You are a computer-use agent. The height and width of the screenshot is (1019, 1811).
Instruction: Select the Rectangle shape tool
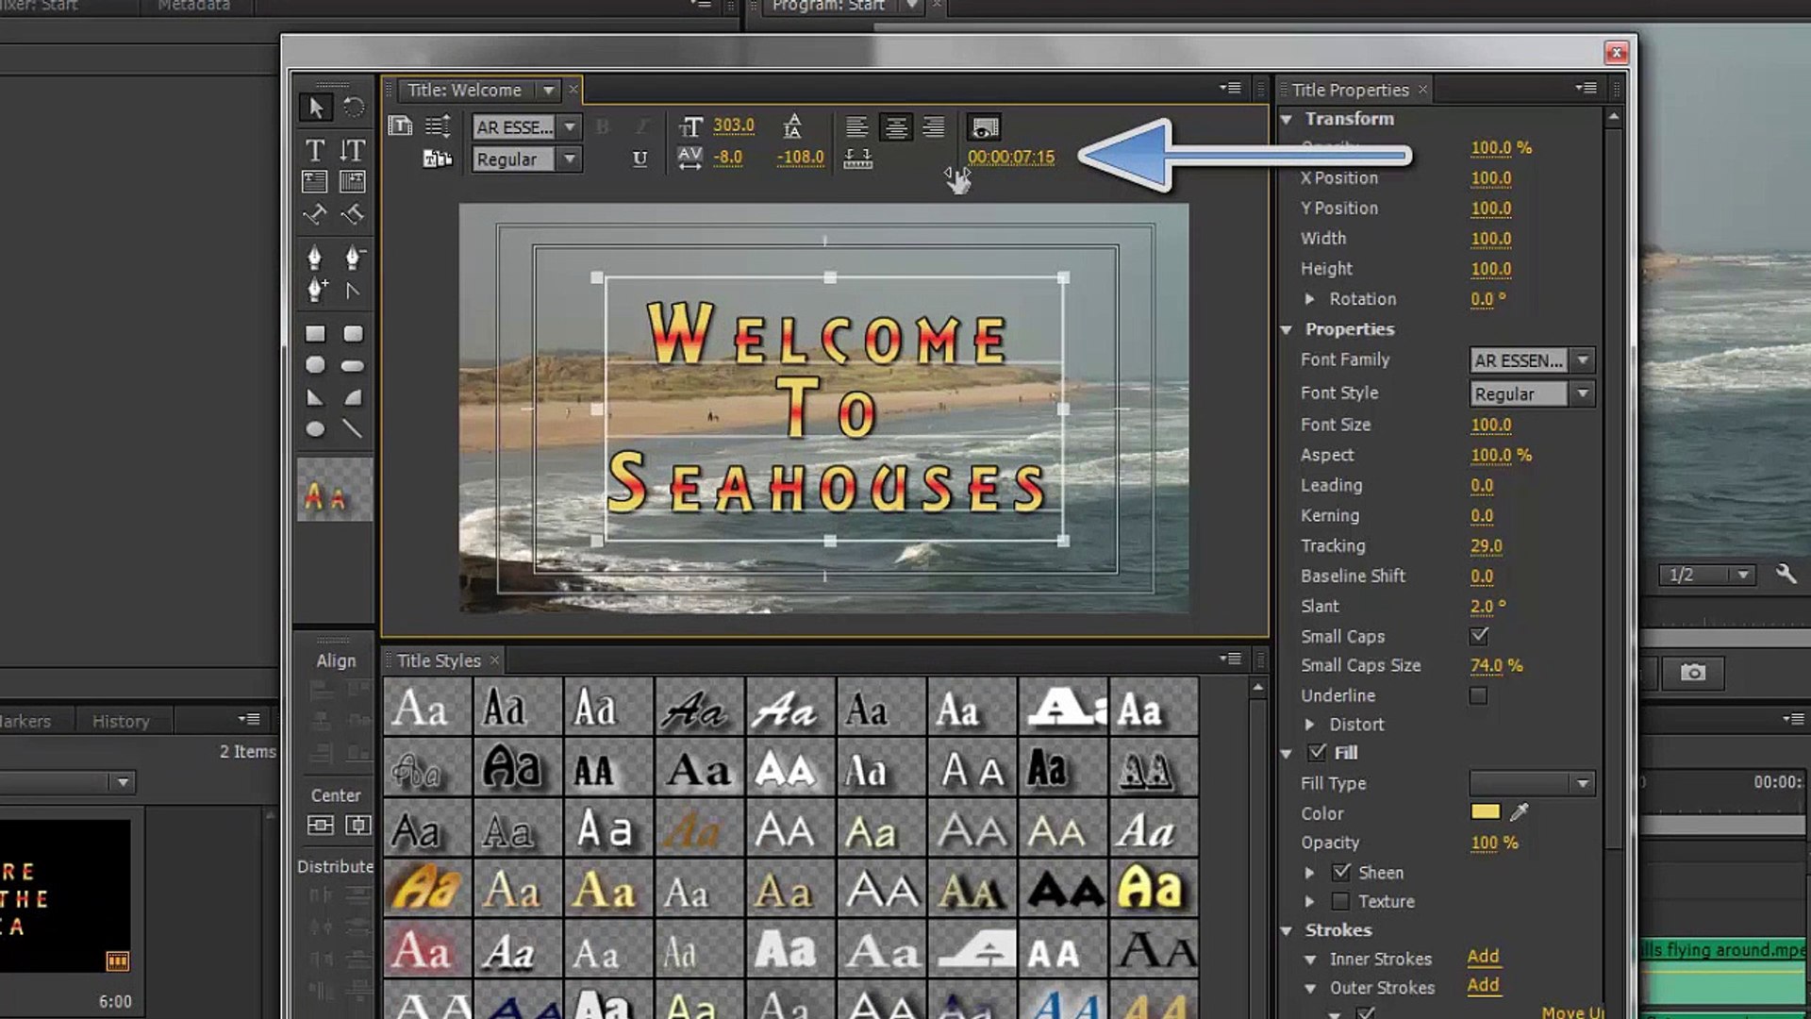tap(315, 334)
